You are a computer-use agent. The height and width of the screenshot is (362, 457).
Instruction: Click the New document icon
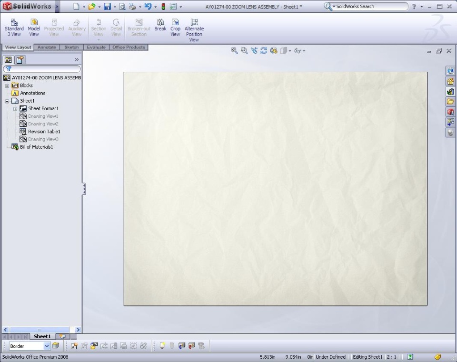(76, 6)
